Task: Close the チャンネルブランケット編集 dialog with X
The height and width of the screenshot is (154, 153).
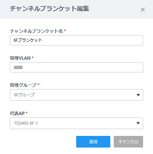Action: 143,10
